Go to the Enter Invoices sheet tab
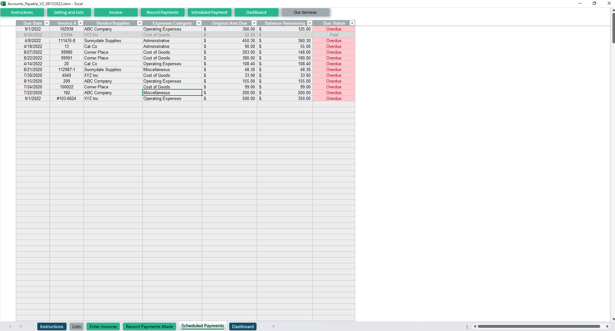The width and height of the screenshot is (615, 331). click(103, 327)
